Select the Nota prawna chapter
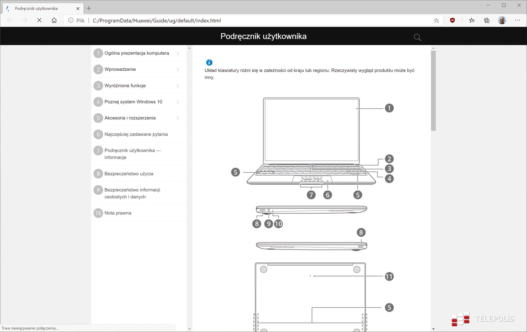The height and width of the screenshot is (332, 527). (x=118, y=213)
